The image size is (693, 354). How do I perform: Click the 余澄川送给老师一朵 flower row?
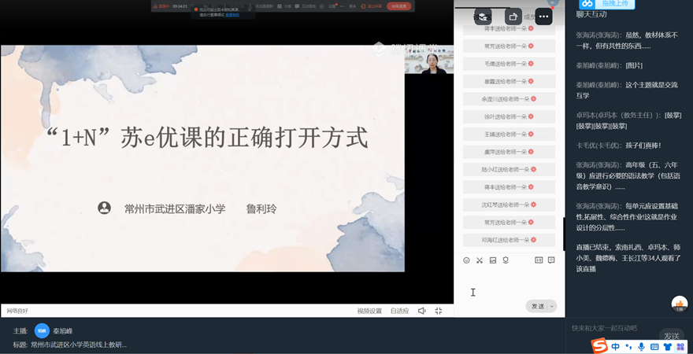pos(509,99)
